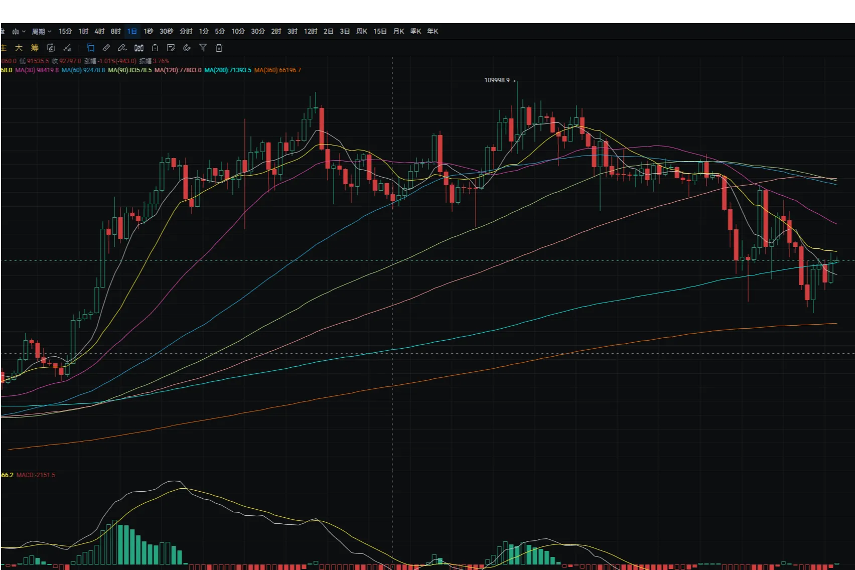Click the MA(360) indicator value label
This screenshot has height=570, width=855.
point(278,70)
